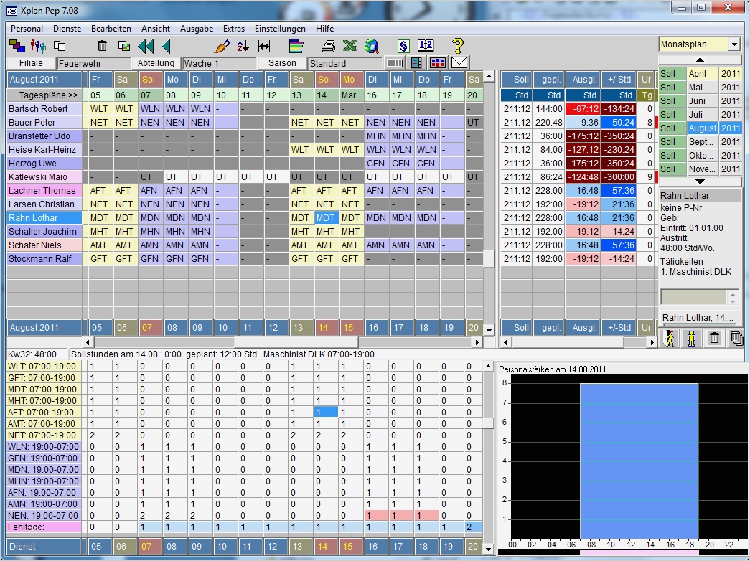The image size is (750, 561).
Task: Click the red-blue grid squares icon
Action: click(438, 62)
